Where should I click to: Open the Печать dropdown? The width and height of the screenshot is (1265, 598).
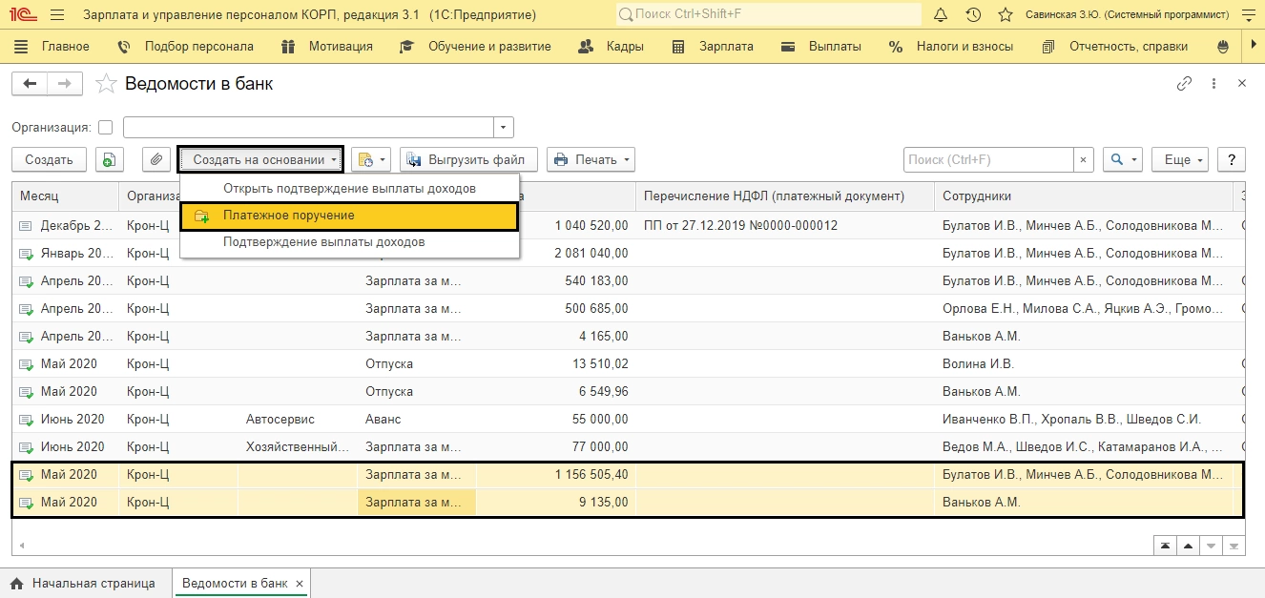point(591,160)
